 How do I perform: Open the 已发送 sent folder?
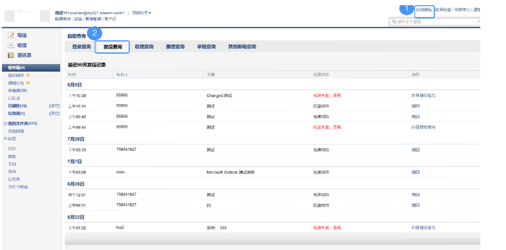coord(14,98)
